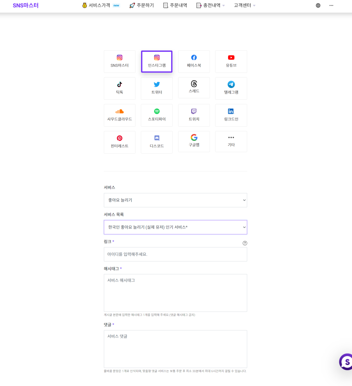Go to SNS마스터 home logo
352x386 pixels.
coord(26,5)
